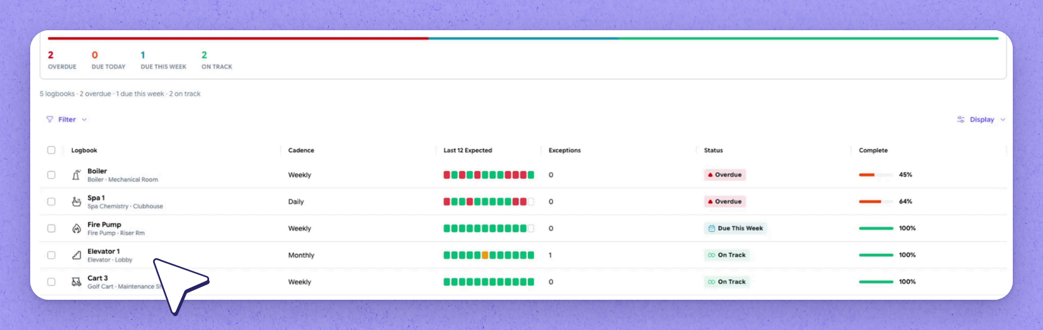Click the funnel icon beside Filter
This screenshot has height=330, width=1043.
click(x=50, y=120)
